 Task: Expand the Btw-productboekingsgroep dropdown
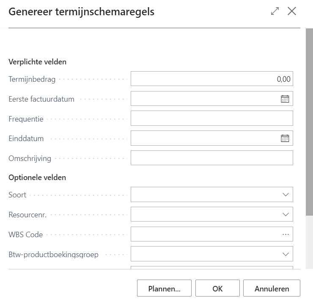(285, 254)
